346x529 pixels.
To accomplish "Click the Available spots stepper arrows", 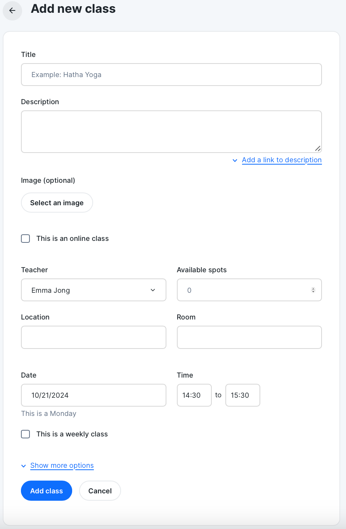I will pos(313,290).
